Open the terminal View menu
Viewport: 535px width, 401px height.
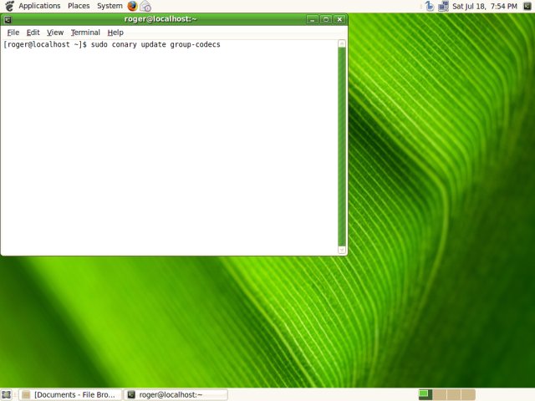tap(55, 33)
